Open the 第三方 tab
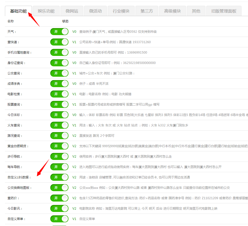 147,11
